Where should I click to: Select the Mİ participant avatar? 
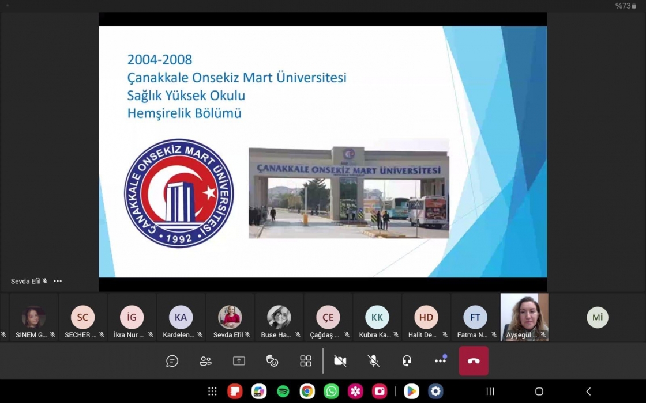click(598, 317)
